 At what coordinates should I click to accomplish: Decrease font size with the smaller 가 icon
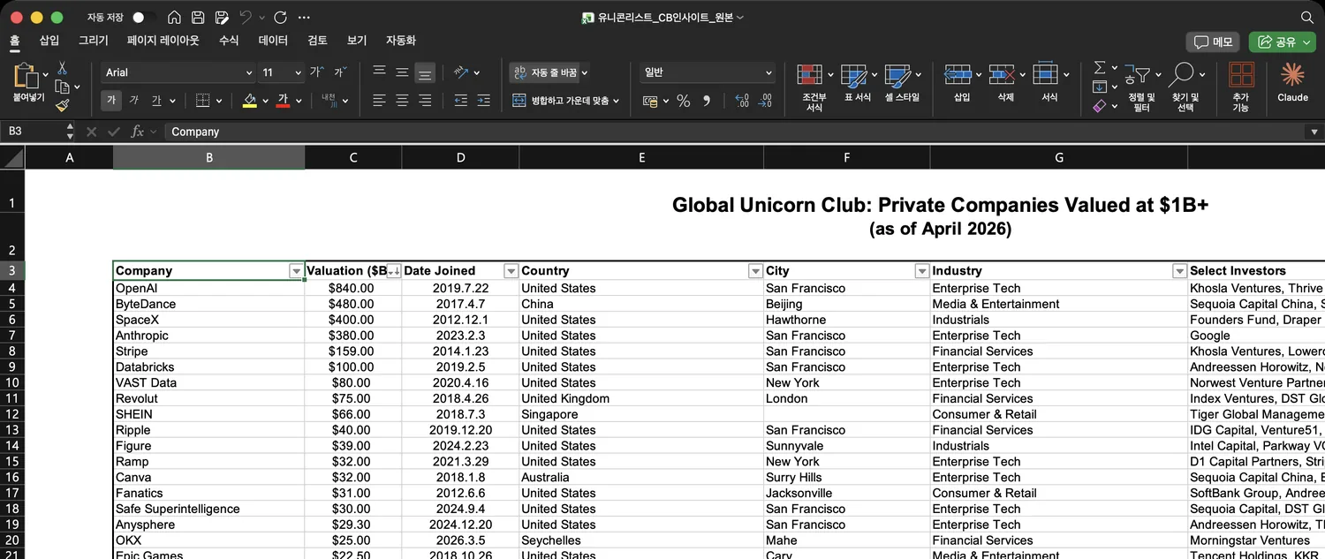tap(340, 72)
